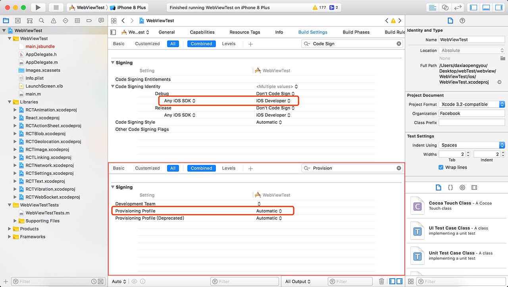Open the test navigator diamond icon
This screenshot has height=287, width=508.
(65, 21)
